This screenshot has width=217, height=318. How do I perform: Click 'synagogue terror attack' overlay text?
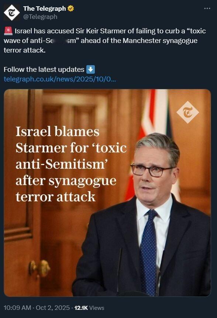coord(66,188)
